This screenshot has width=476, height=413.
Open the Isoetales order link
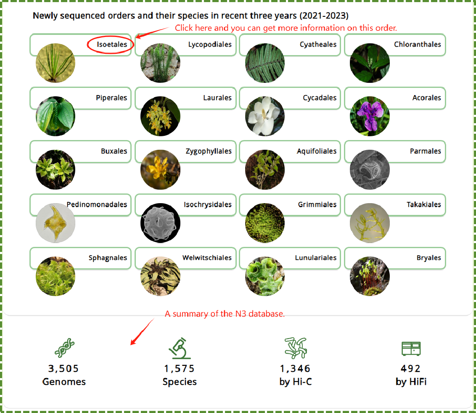(111, 45)
